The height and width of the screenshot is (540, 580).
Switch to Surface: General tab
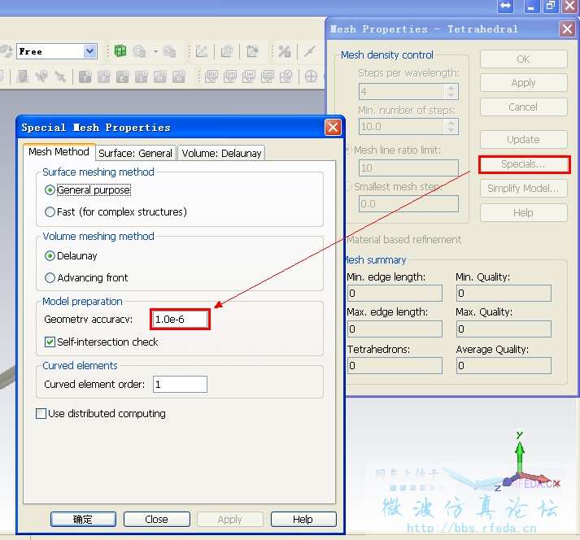(135, 153)
